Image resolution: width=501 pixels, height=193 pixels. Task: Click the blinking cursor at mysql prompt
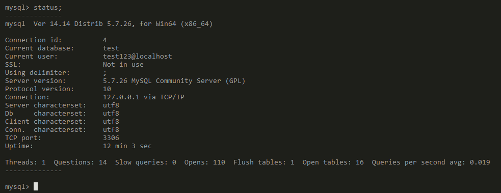click(36, 186)
